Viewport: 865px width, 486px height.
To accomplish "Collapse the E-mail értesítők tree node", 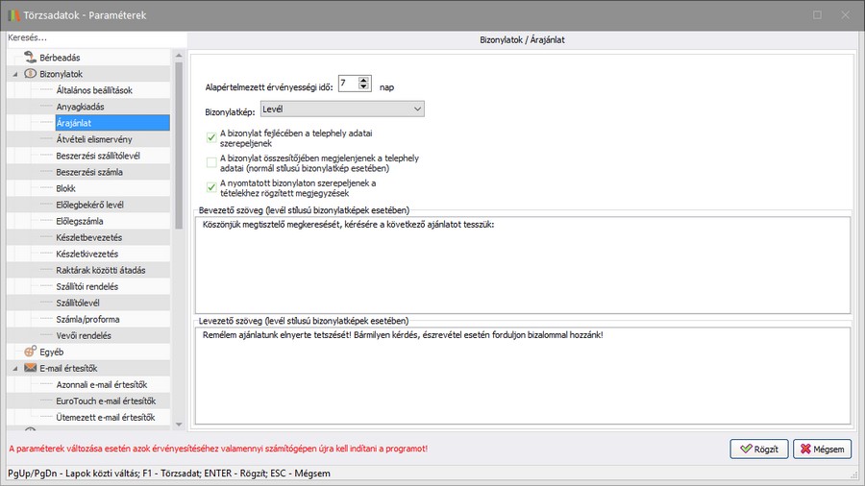I will click(15, 368).
